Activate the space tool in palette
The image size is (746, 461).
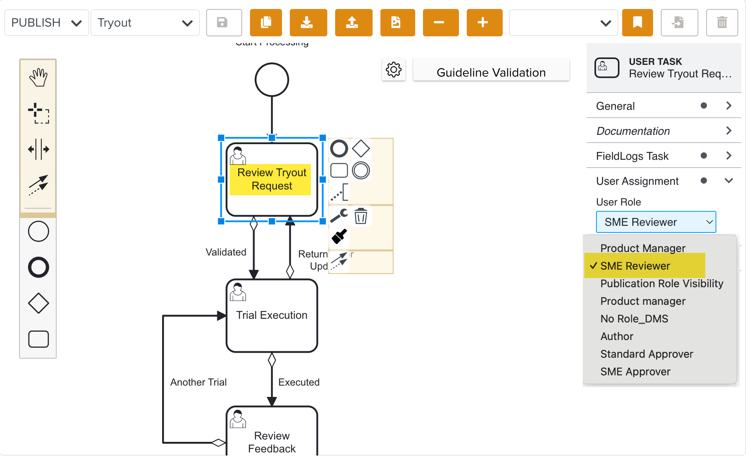[x=38, y=149]
